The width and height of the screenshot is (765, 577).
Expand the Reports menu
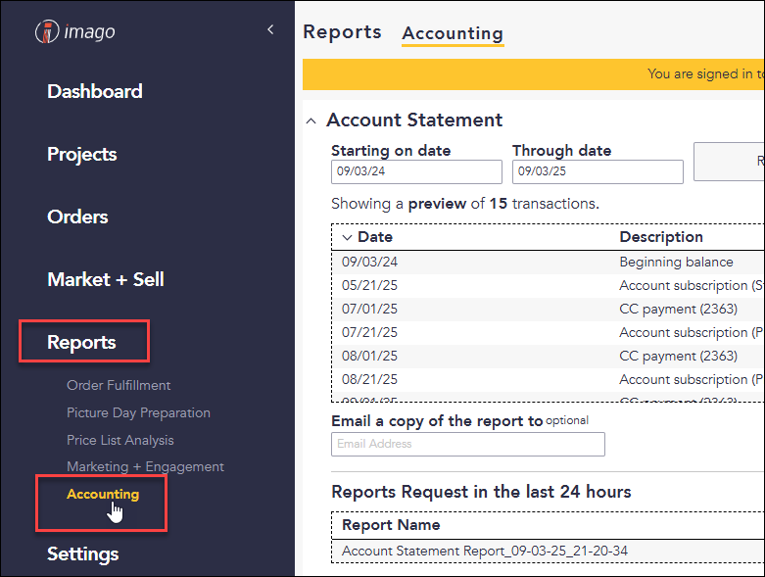point(81,342)
